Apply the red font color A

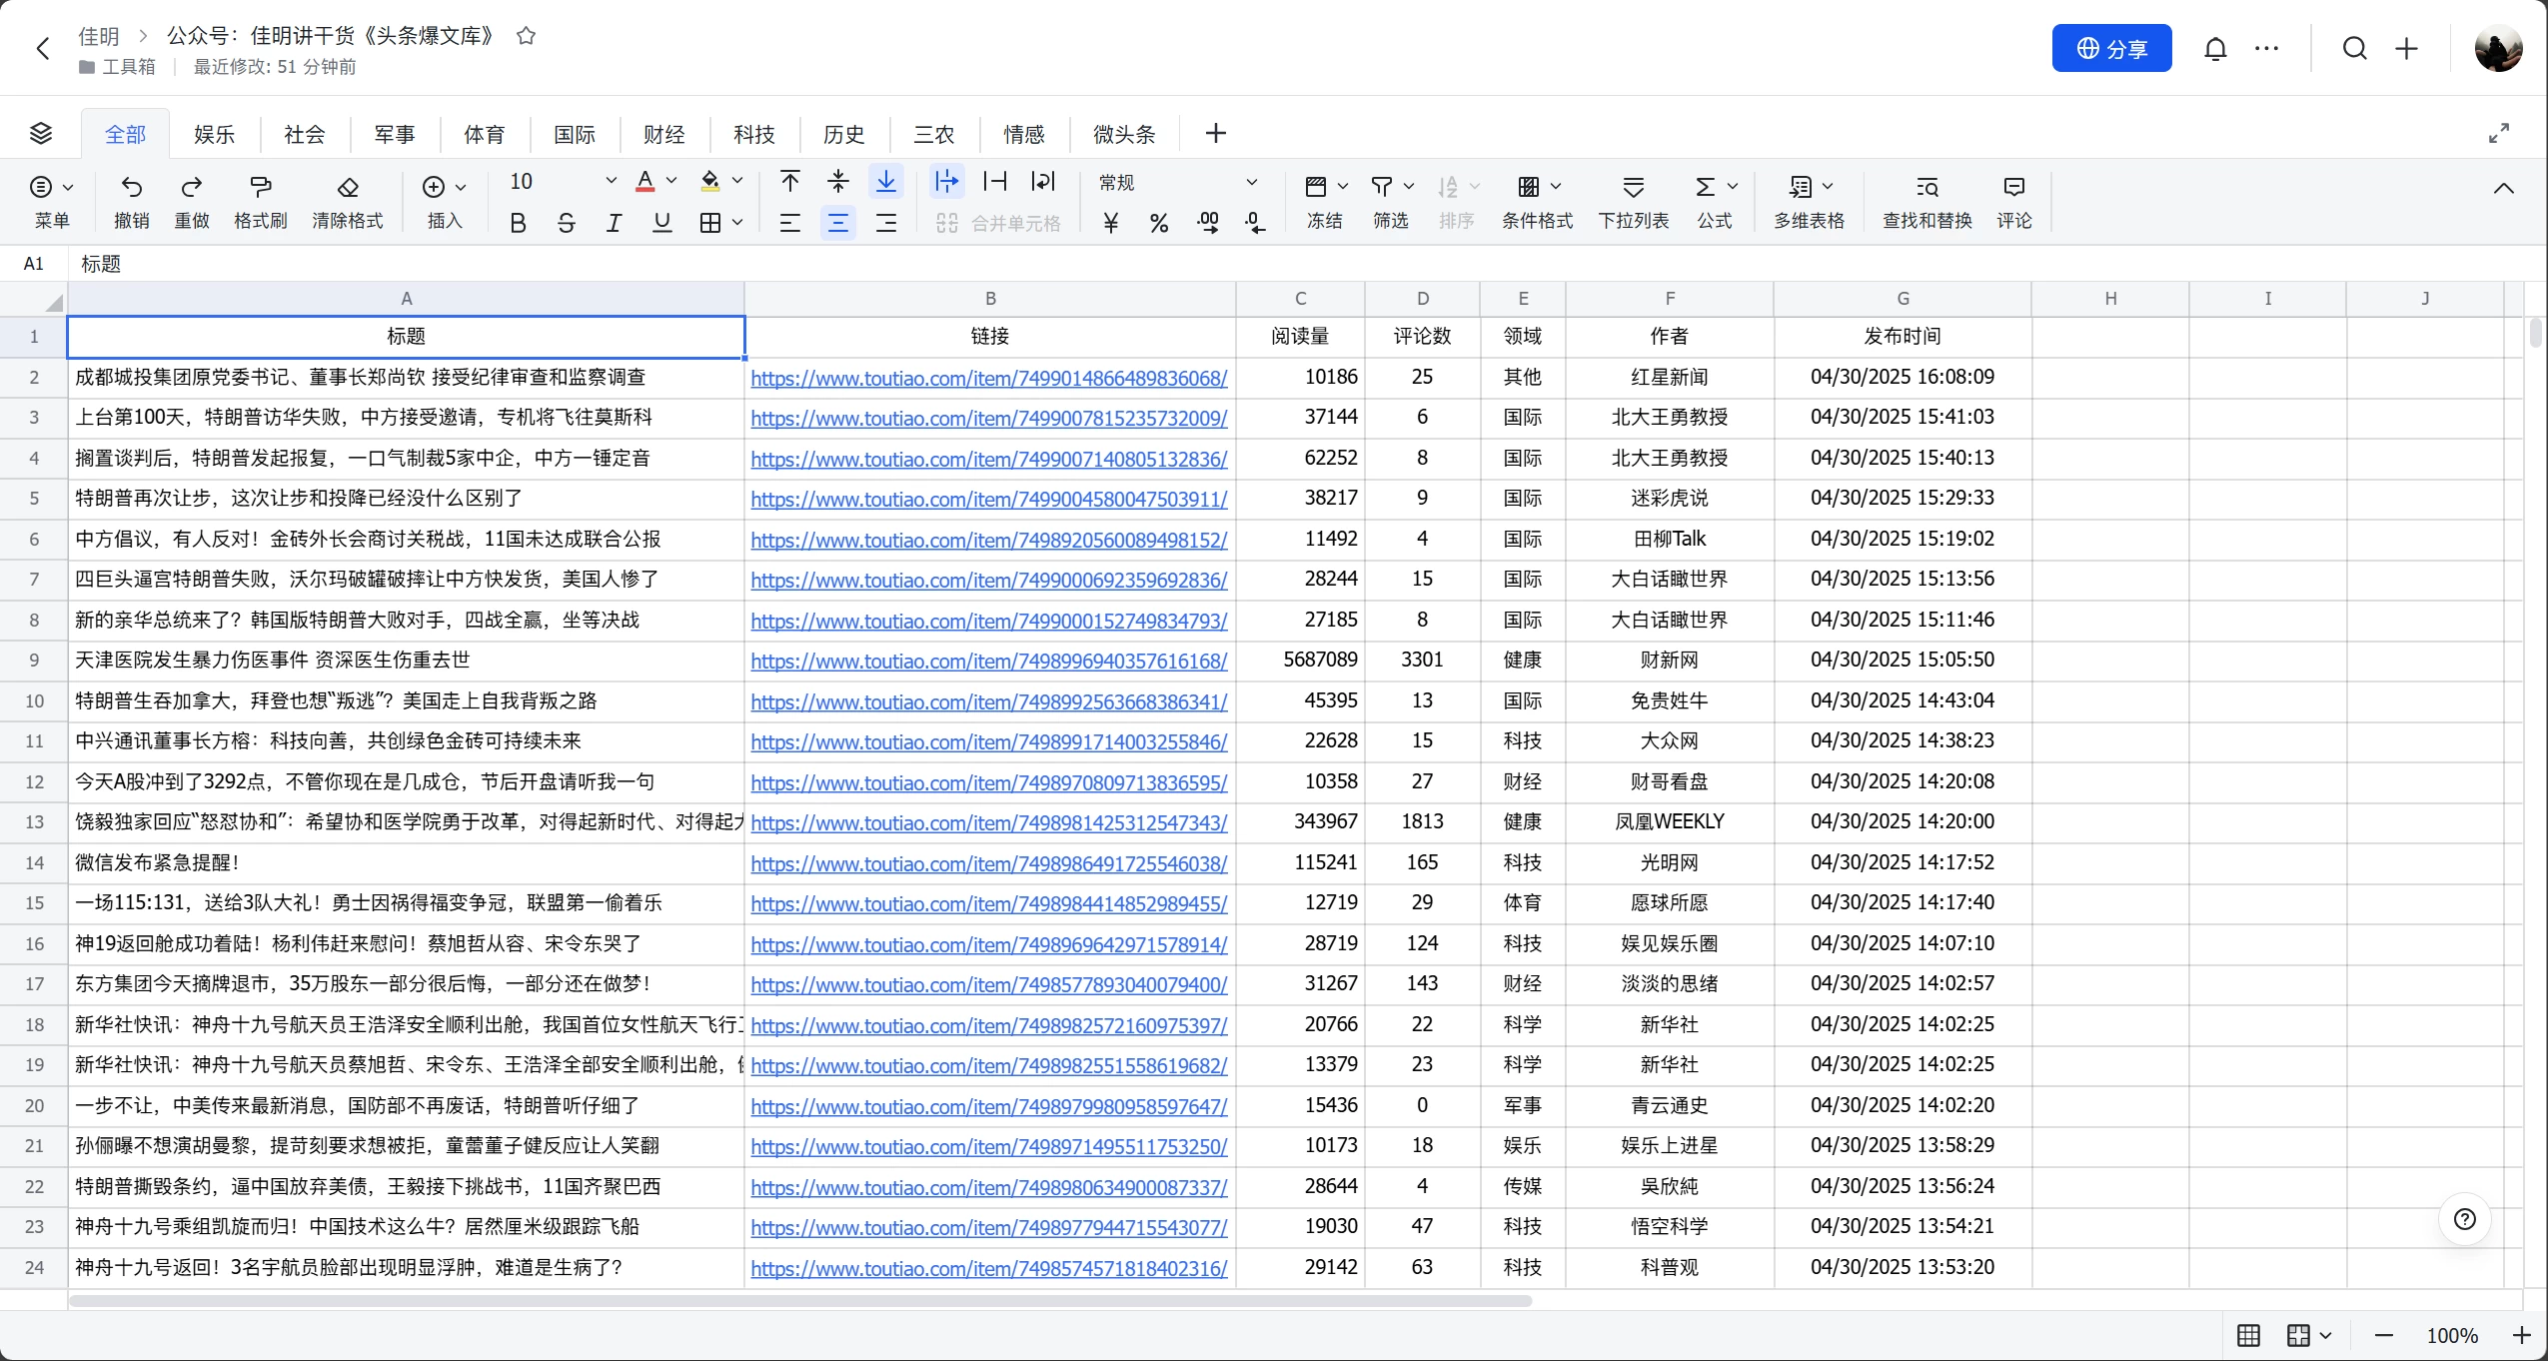(645, 181)
